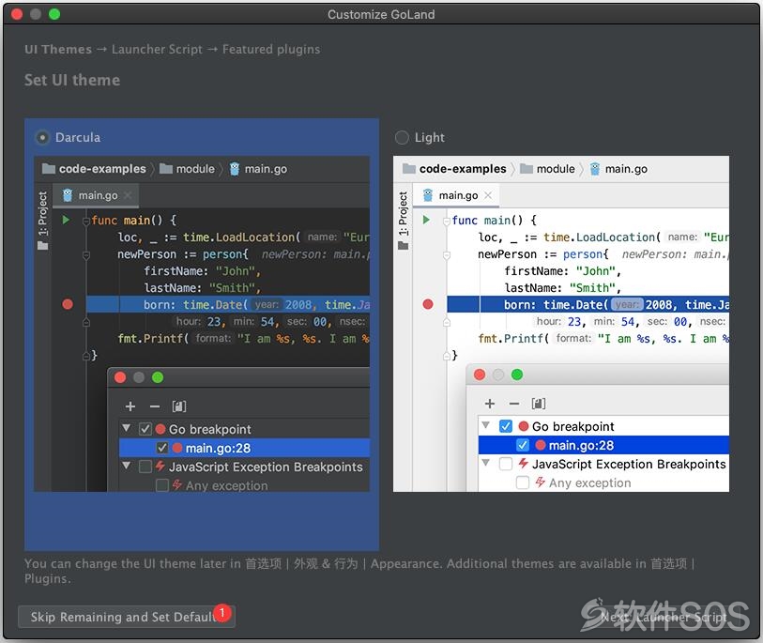
Task: Click the plus add icon in Light breakpoints dialog
Action: 490,404
